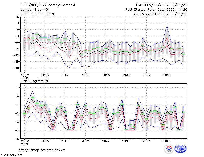Screen dimensions: 204x157
Task: Click 11DEC label under the temperature chart
Action: click(x=106, y=75)
